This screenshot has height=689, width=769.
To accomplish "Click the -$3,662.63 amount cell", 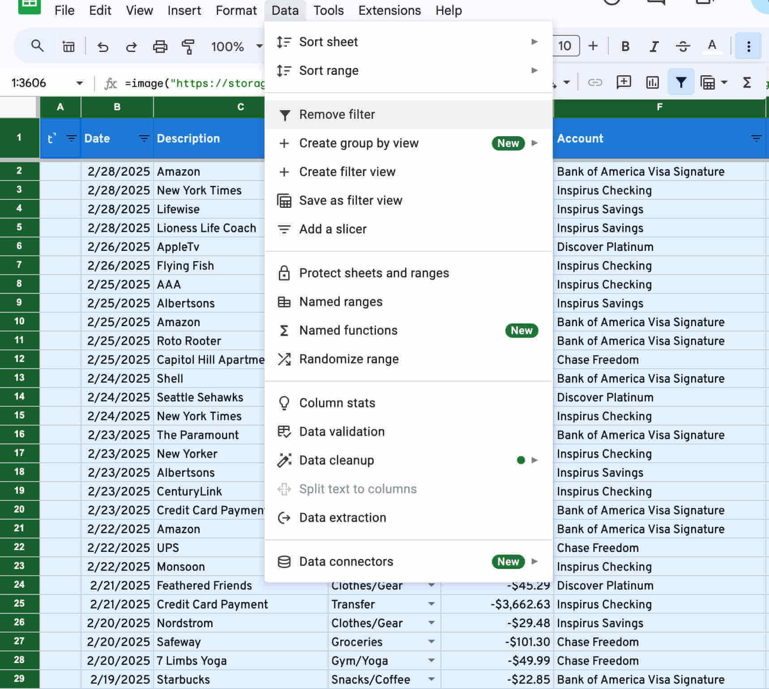I will (x=497, y=604).
